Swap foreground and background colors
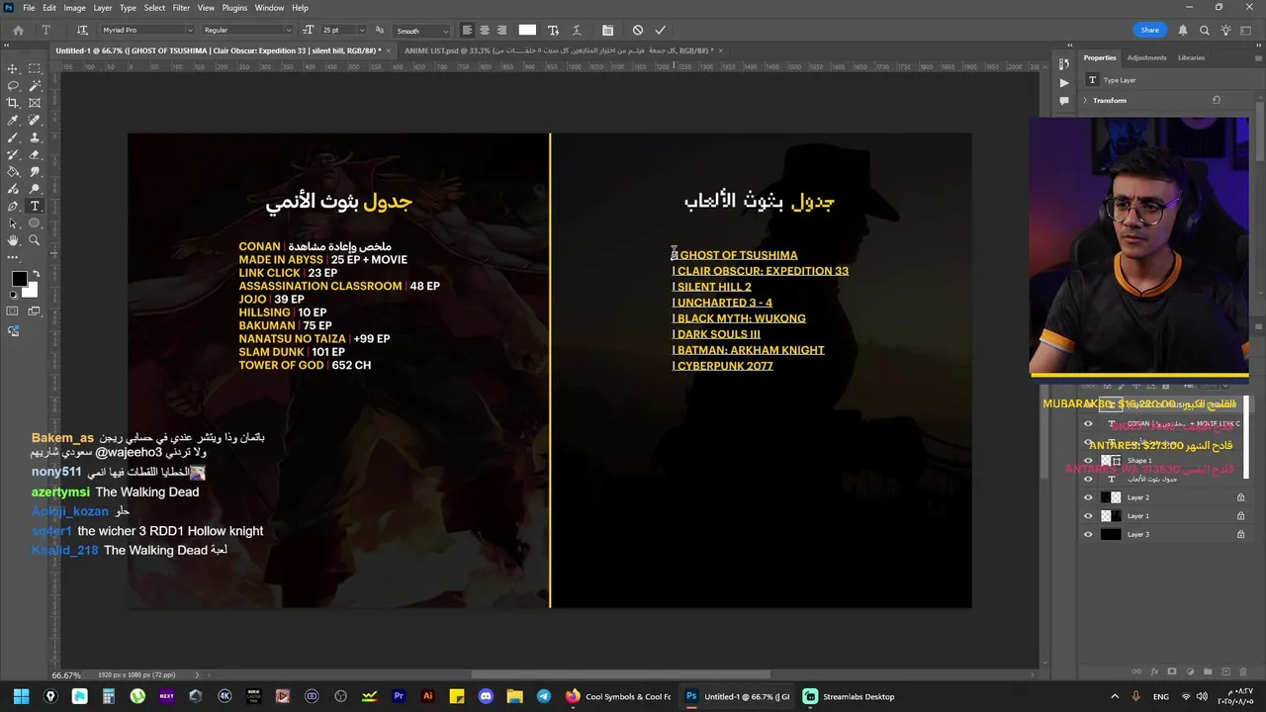The image size is (1266, 712). tap(37, 274)
